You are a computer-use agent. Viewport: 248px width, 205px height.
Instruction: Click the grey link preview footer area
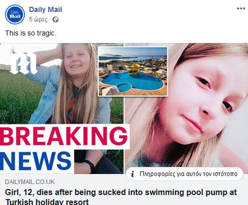pos(124,189)
